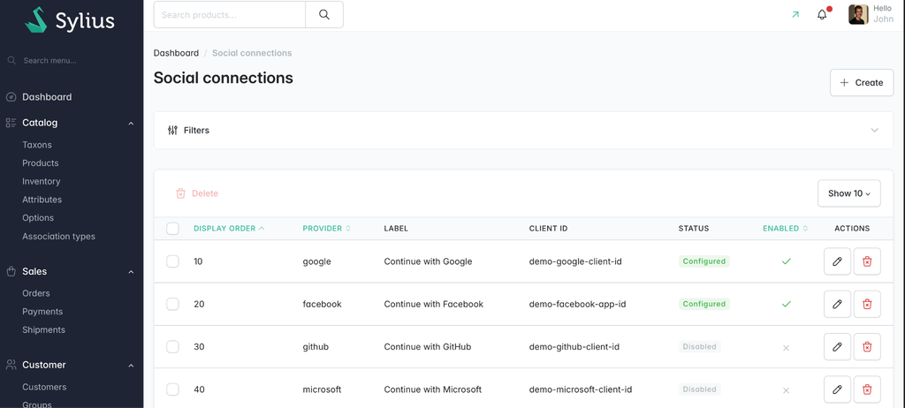Click the search menu magnifier icon
Screen dimensions: 905x408
coord(11,61)
